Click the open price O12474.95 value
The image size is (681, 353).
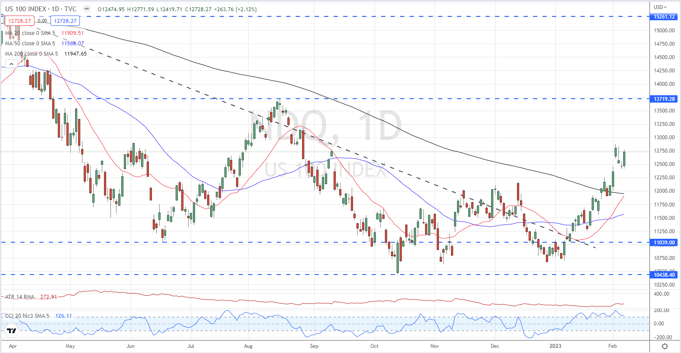point(111,9)
